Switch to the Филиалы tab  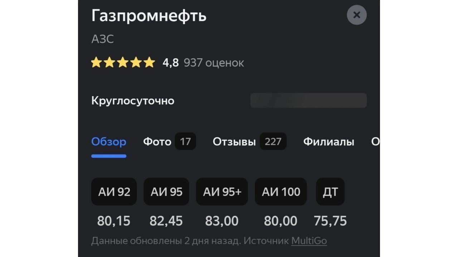[328, 142]
